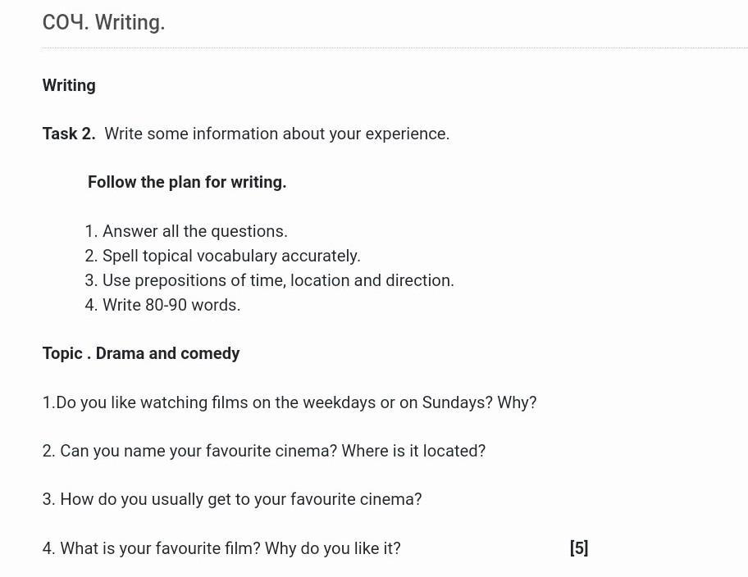Click 'Why do you like it?' text
The height and width of the screenshot is (577, 748).
pyautogui.click(x=332, y=548)
